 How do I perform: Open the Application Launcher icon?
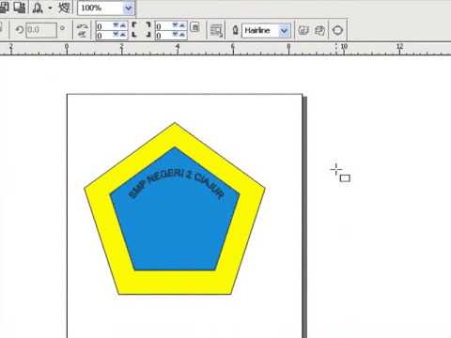38,8
